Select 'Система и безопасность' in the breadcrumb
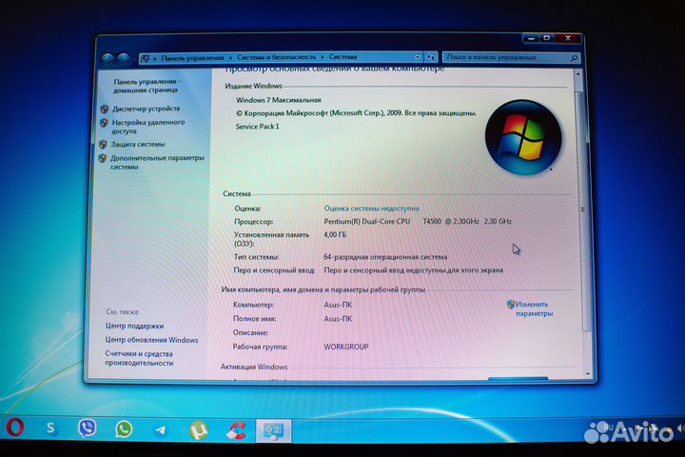685x457 pixels. tap(278, 58)
